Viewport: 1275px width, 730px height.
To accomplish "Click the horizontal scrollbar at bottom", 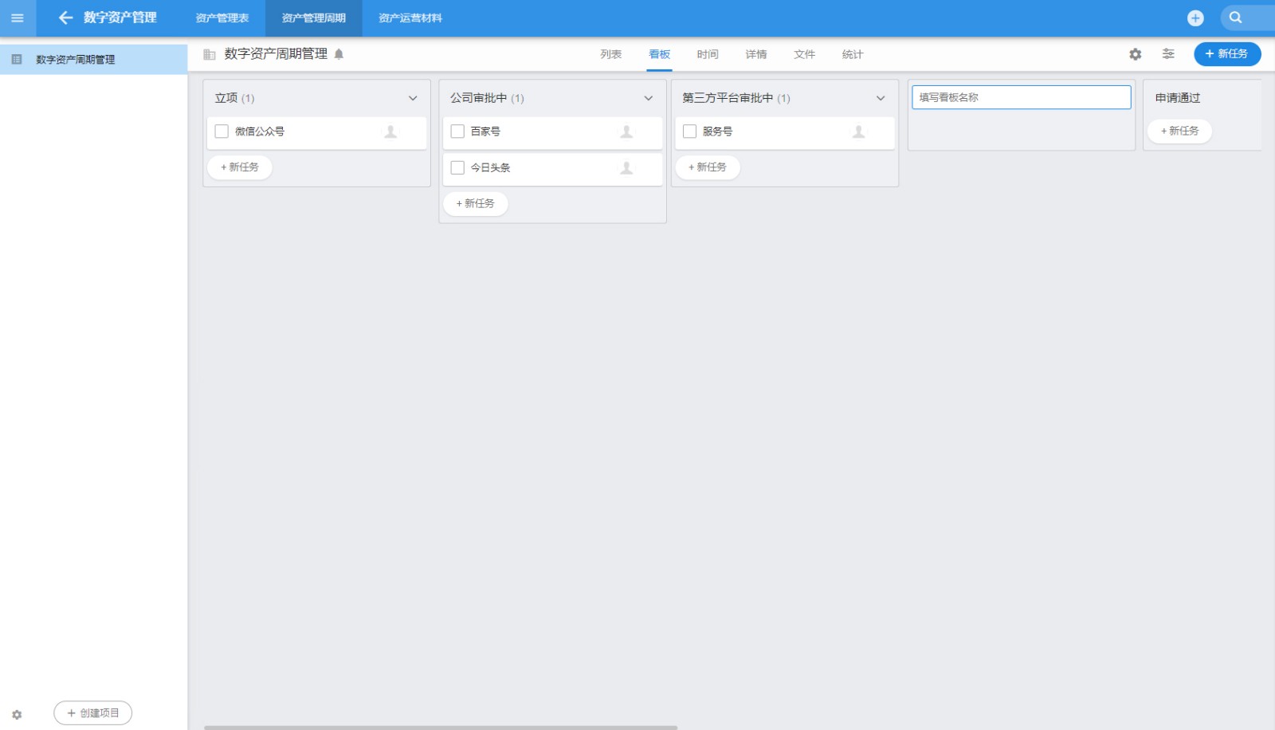I will (441, 728).
